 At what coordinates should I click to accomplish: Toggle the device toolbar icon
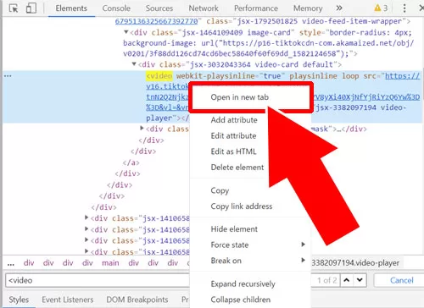[x=31, y=8]
